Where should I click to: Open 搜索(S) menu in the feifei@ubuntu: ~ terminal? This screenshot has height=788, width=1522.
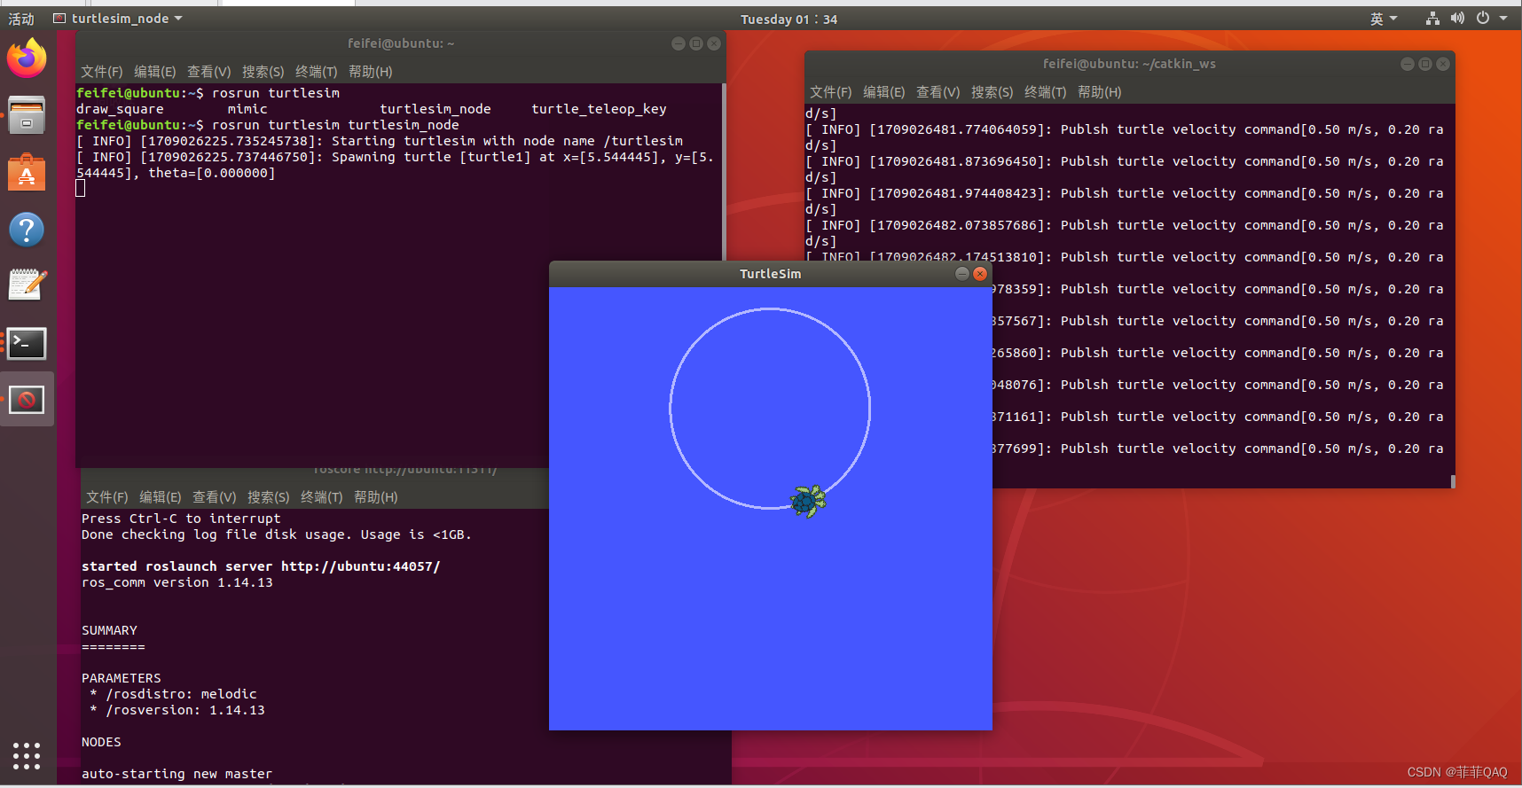click(263, 72)
